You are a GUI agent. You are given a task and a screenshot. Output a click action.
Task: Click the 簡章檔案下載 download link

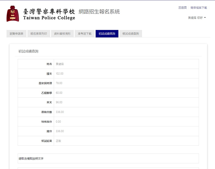point(199,8)
